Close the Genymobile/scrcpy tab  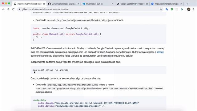click(78, 4)
